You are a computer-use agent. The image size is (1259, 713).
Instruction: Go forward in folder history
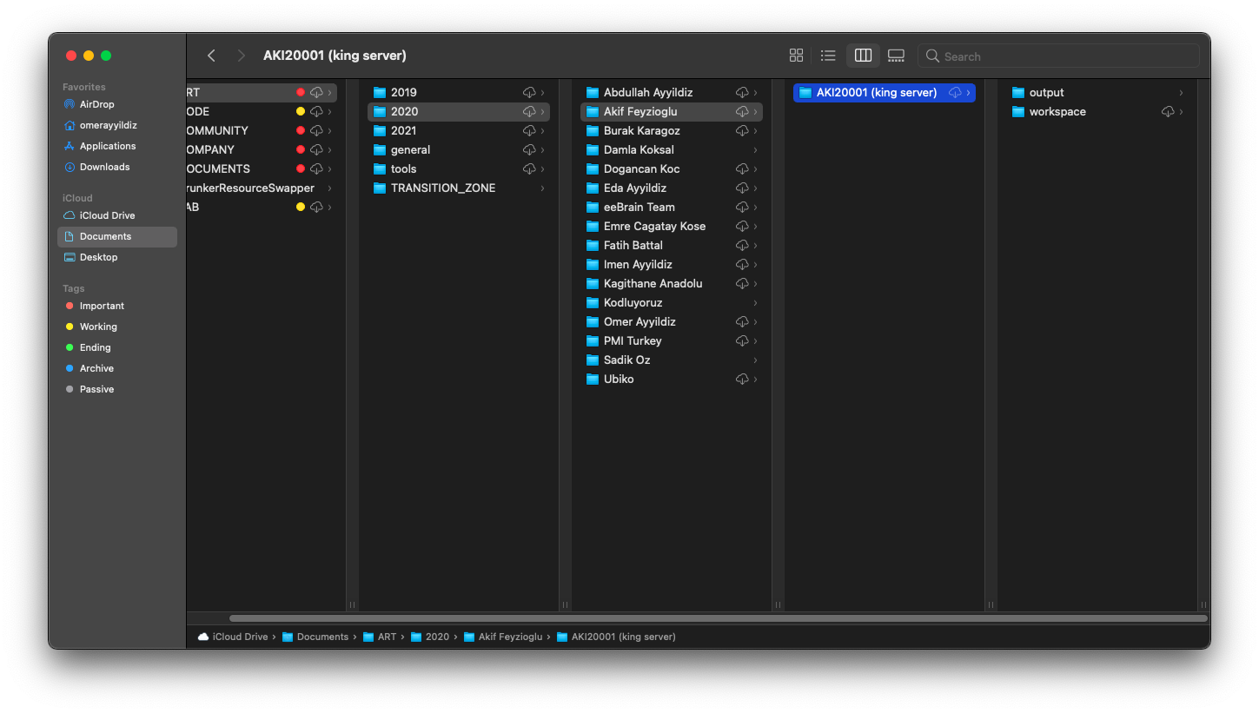[241, 56]
